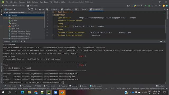Open editor tabs more options menu
The width and height of the screenshot is (169, 95).
click(x=165, y=9)
